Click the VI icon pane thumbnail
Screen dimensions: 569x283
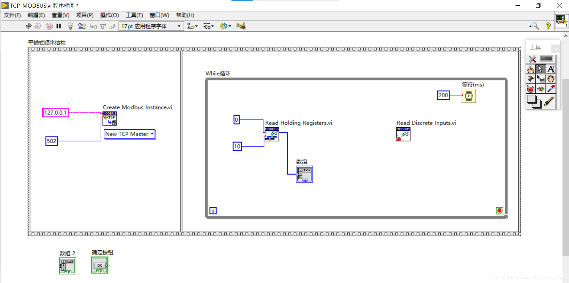coord(561,21)
